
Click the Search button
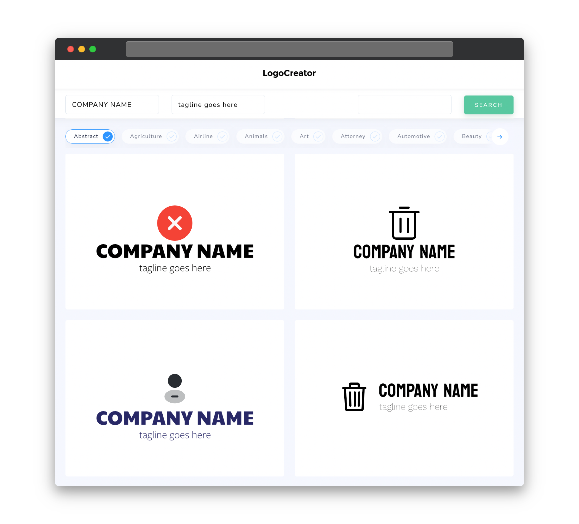pos(488,105)
